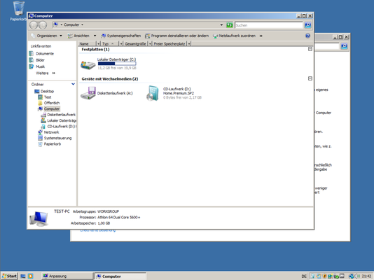Screen dimensions: 374x280
Task: Click Programm deinstallieren oder ändern
Action: coord(176,36)
